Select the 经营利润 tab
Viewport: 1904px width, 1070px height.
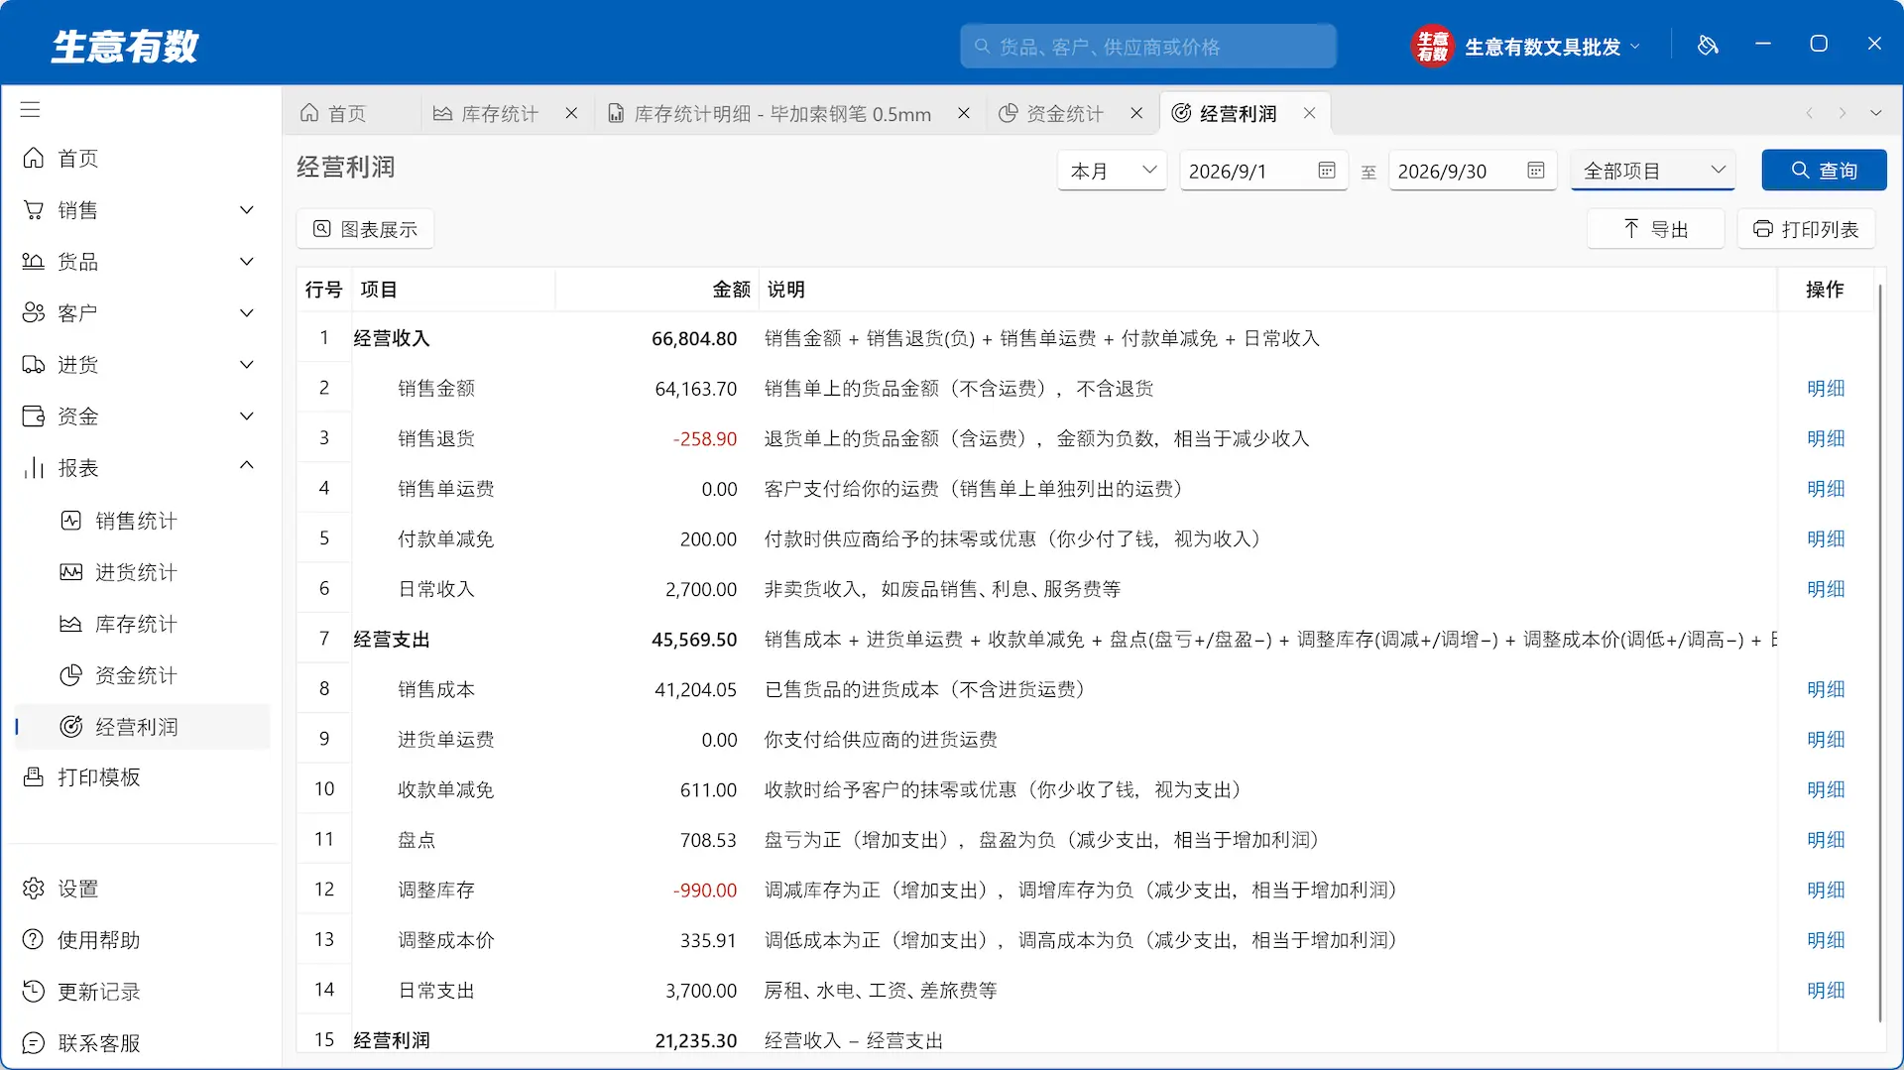[1238, 114]
